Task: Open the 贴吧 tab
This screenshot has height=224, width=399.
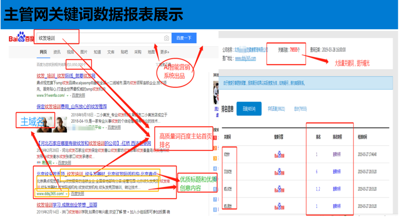Action: point(124,52)
